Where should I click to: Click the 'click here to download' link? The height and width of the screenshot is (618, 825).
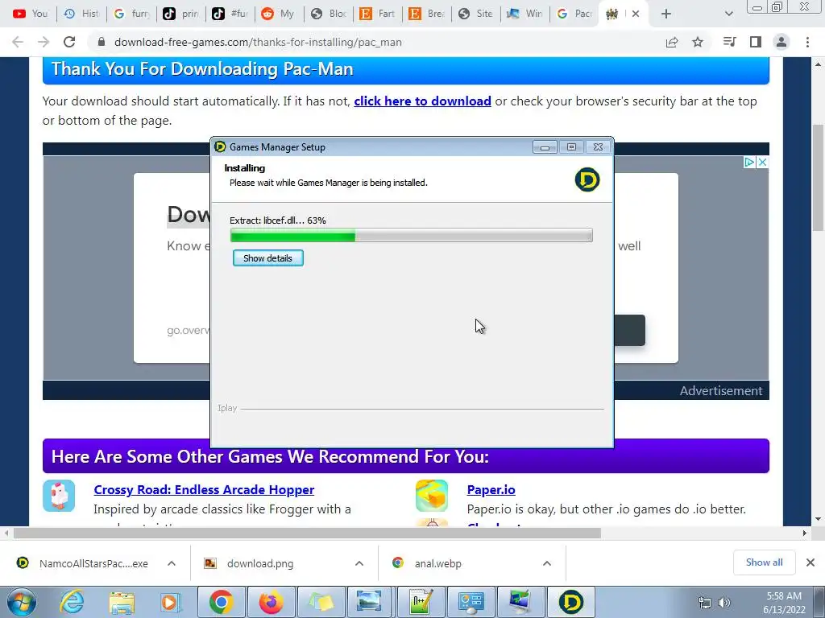[x=422, y=101]
